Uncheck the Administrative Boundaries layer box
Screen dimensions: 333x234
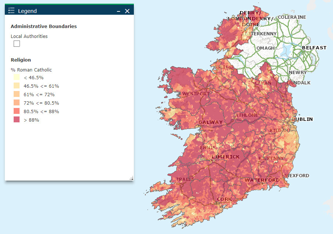[16, 43]
